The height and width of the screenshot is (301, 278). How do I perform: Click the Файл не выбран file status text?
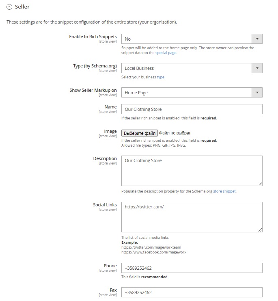coord(175,133)
